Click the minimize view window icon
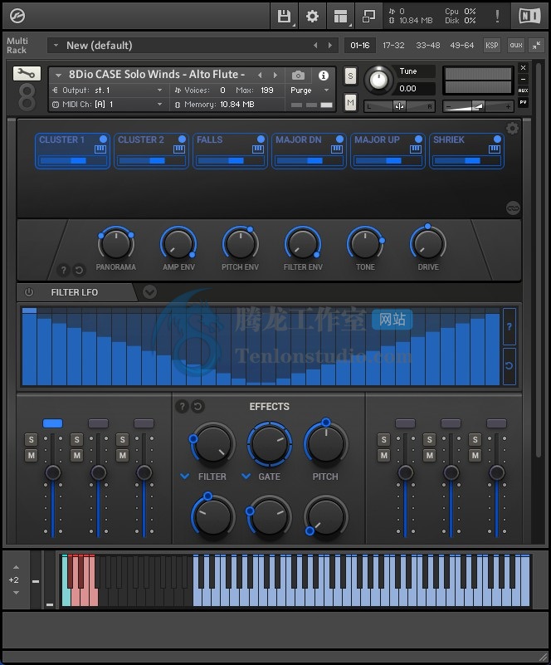Viewport: 551px width, 665px height. click(x=368, y=17)
